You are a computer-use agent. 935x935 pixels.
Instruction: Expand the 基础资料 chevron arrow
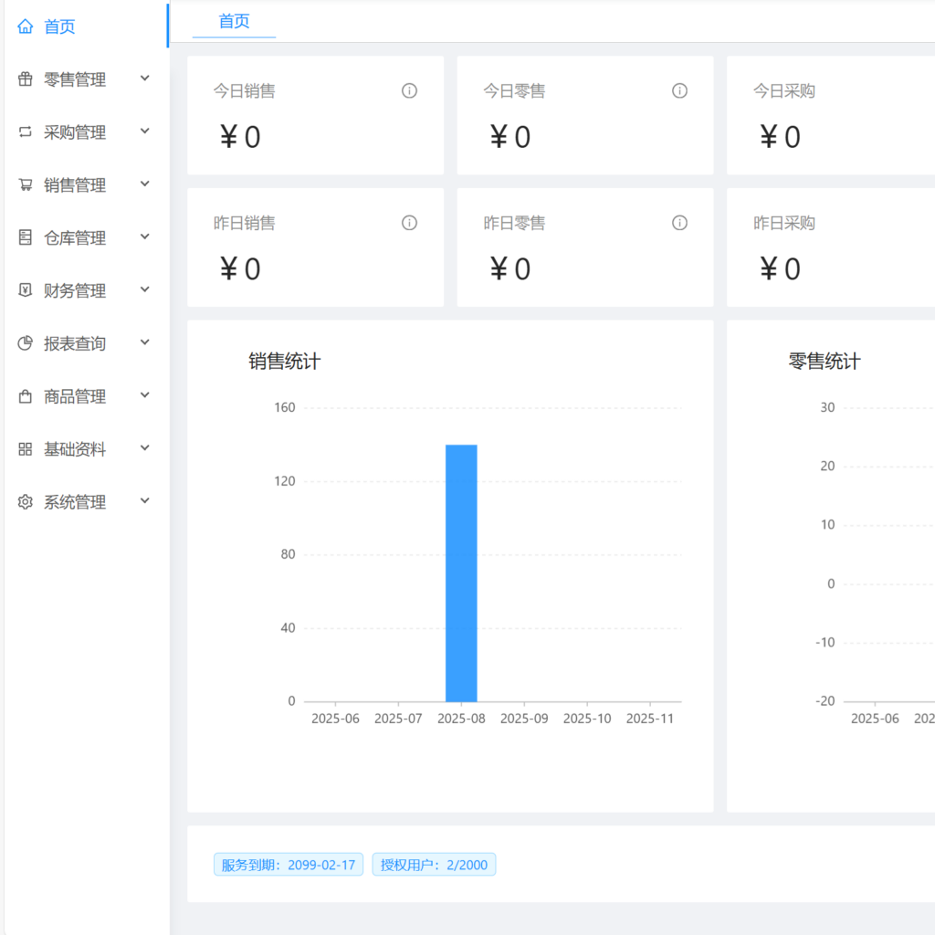(x=144, y=448)
